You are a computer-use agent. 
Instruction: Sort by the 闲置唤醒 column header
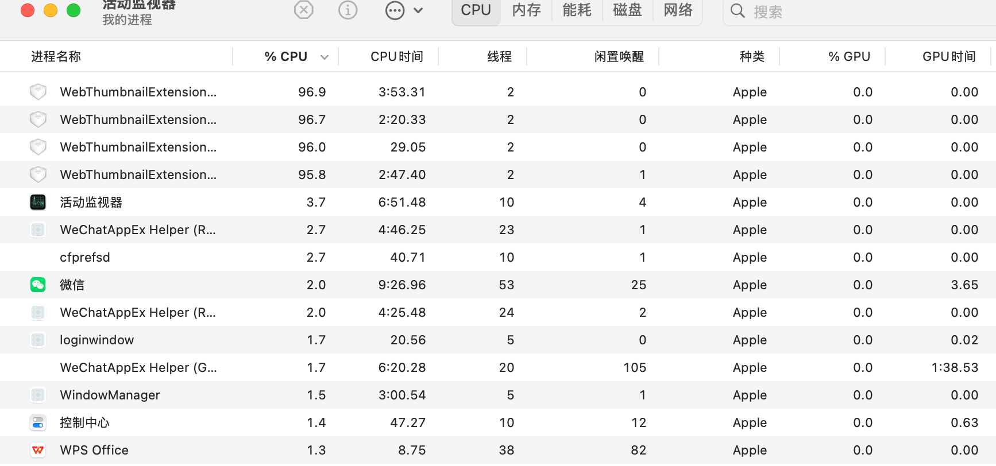pyautogui.click(x=619, y=57)
